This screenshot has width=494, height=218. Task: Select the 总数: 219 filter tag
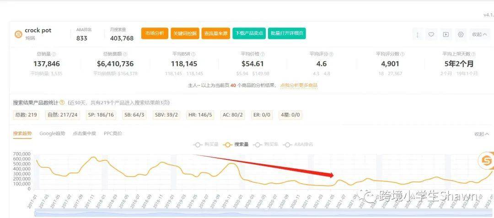tap(26, 115)
